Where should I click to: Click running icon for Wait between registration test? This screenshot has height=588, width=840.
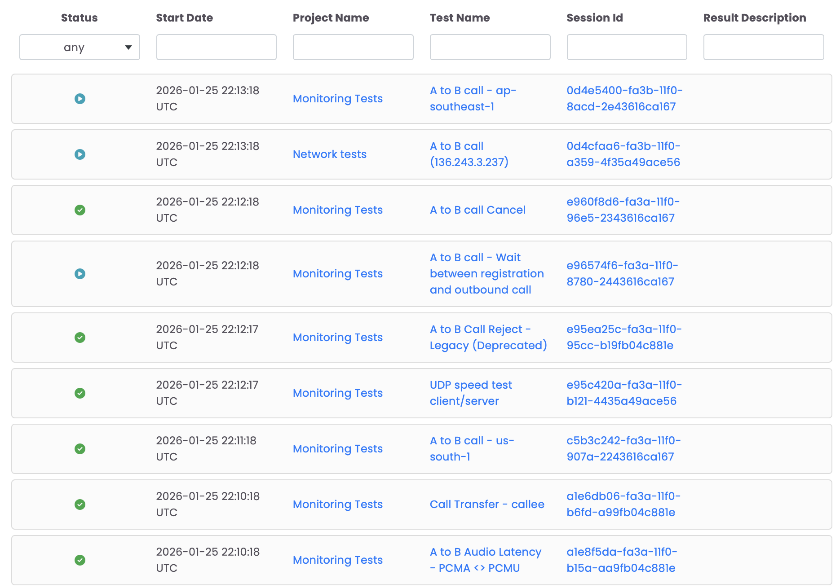pos(80,274)
